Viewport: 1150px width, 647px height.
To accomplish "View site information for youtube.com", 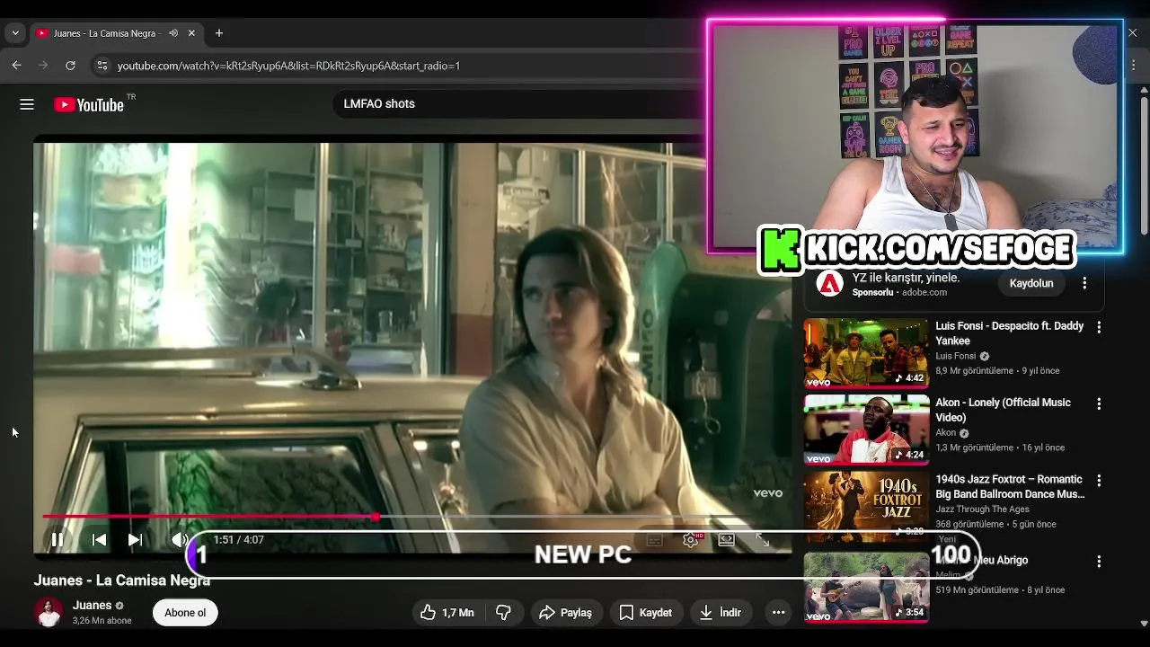I will tap(102, 66).
